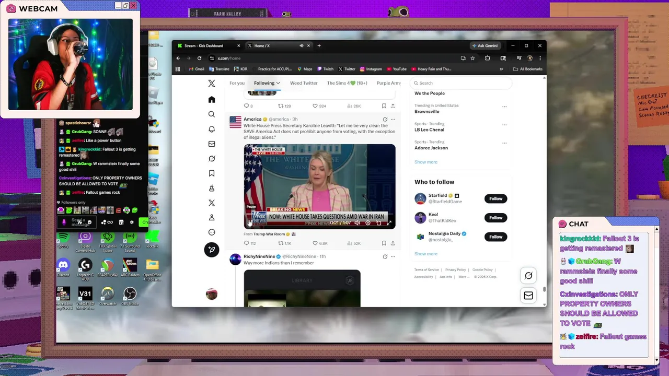Image resolution: width=669 pixels, height=376 pixels.
Task: Reload the x.com page
Action: [199, 58]
